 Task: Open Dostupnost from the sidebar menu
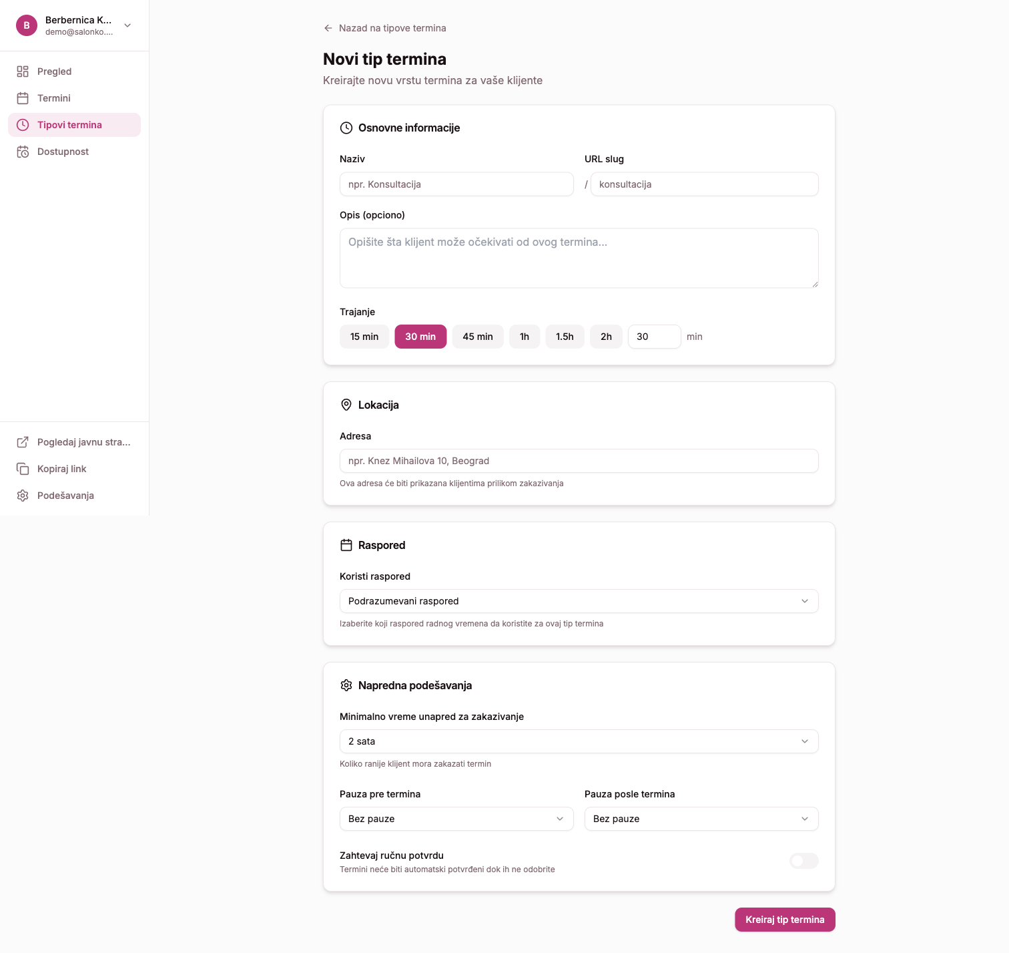pos(63,152)
